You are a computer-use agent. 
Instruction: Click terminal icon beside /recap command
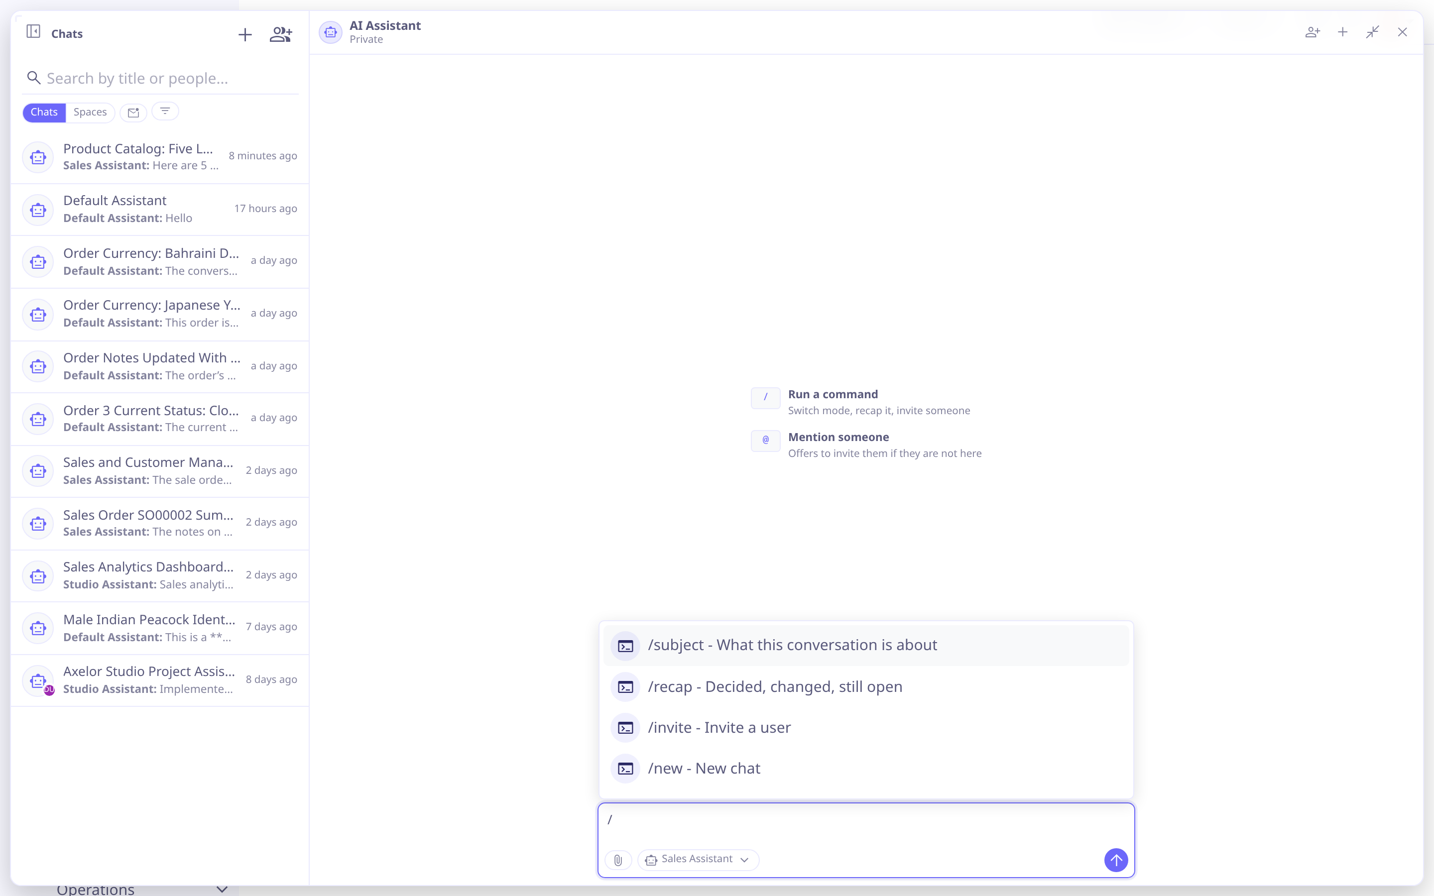tap(625, 687)
